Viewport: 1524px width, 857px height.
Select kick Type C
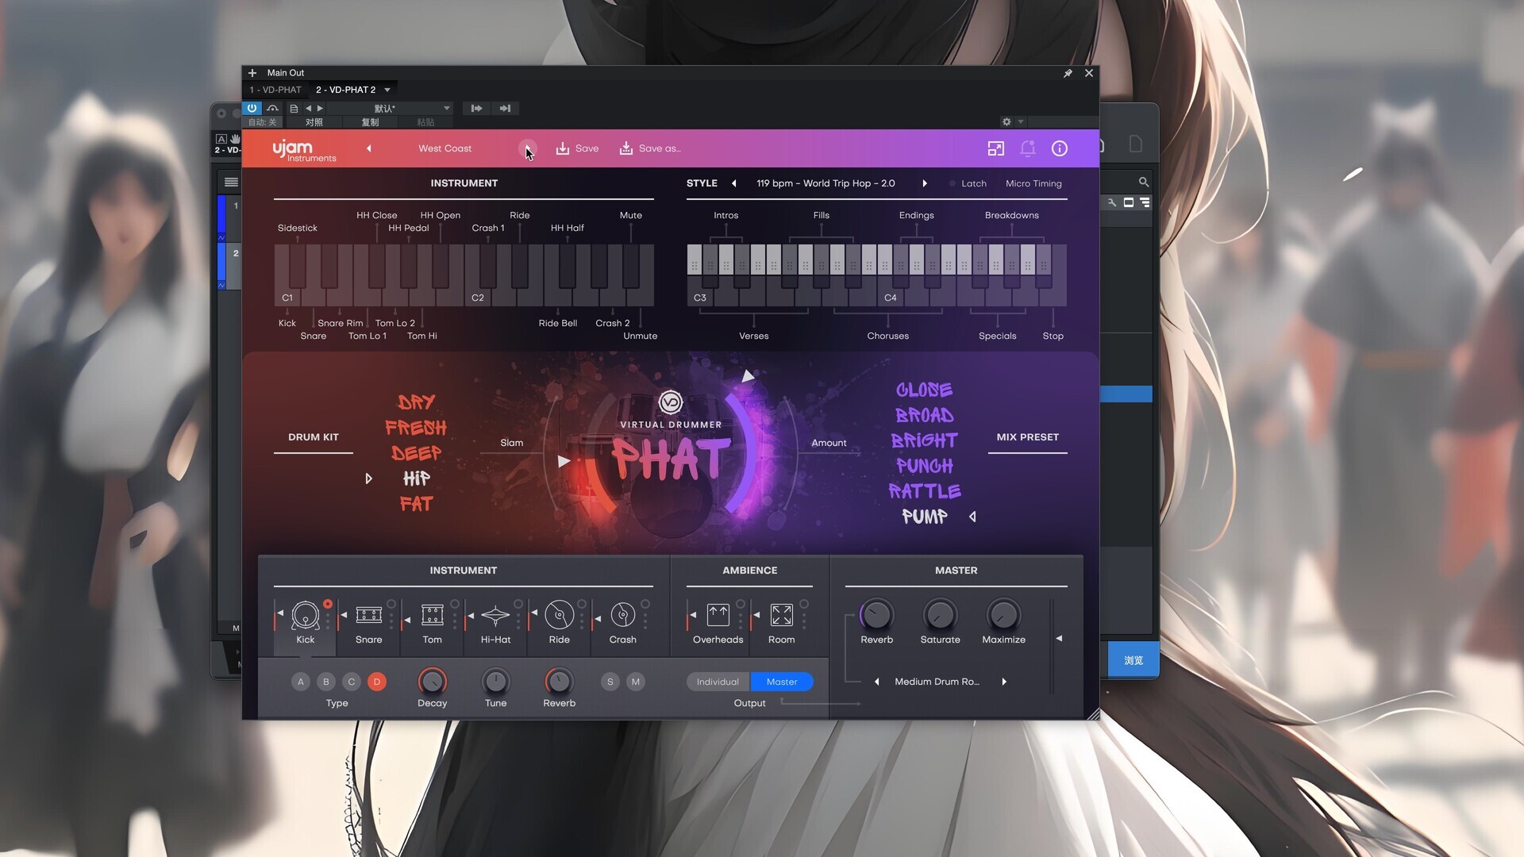[x=352, y=682]
